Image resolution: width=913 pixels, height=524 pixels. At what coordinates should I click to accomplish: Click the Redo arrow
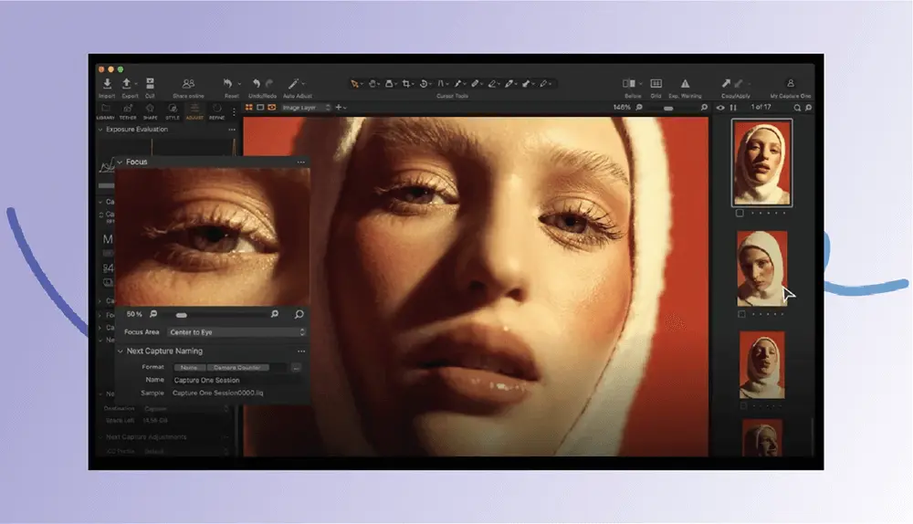[x=269, y=84]
